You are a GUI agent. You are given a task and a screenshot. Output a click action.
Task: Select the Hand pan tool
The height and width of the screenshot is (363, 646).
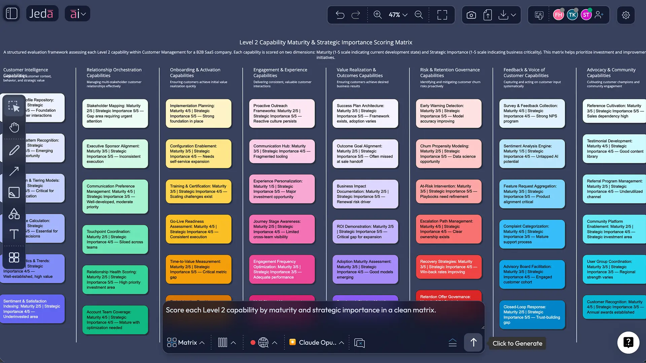point(14,127)
